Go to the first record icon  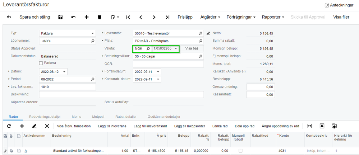[x=128, y=17]
